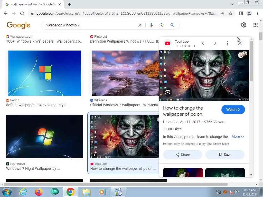This screenshot has width=263, height=197.
Task: Show previous image in preview panel
Action: (x=203, y=43)
